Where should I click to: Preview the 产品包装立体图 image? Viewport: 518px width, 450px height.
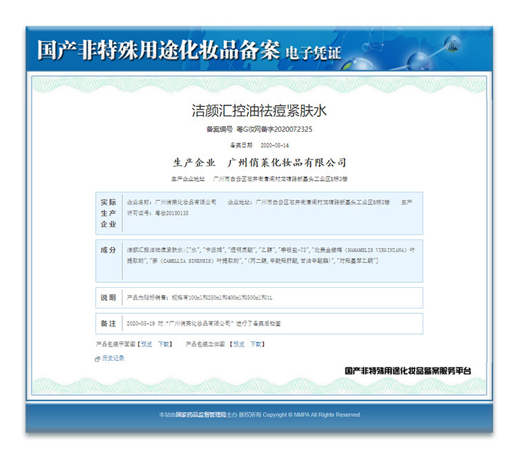(x=238, y=344)
